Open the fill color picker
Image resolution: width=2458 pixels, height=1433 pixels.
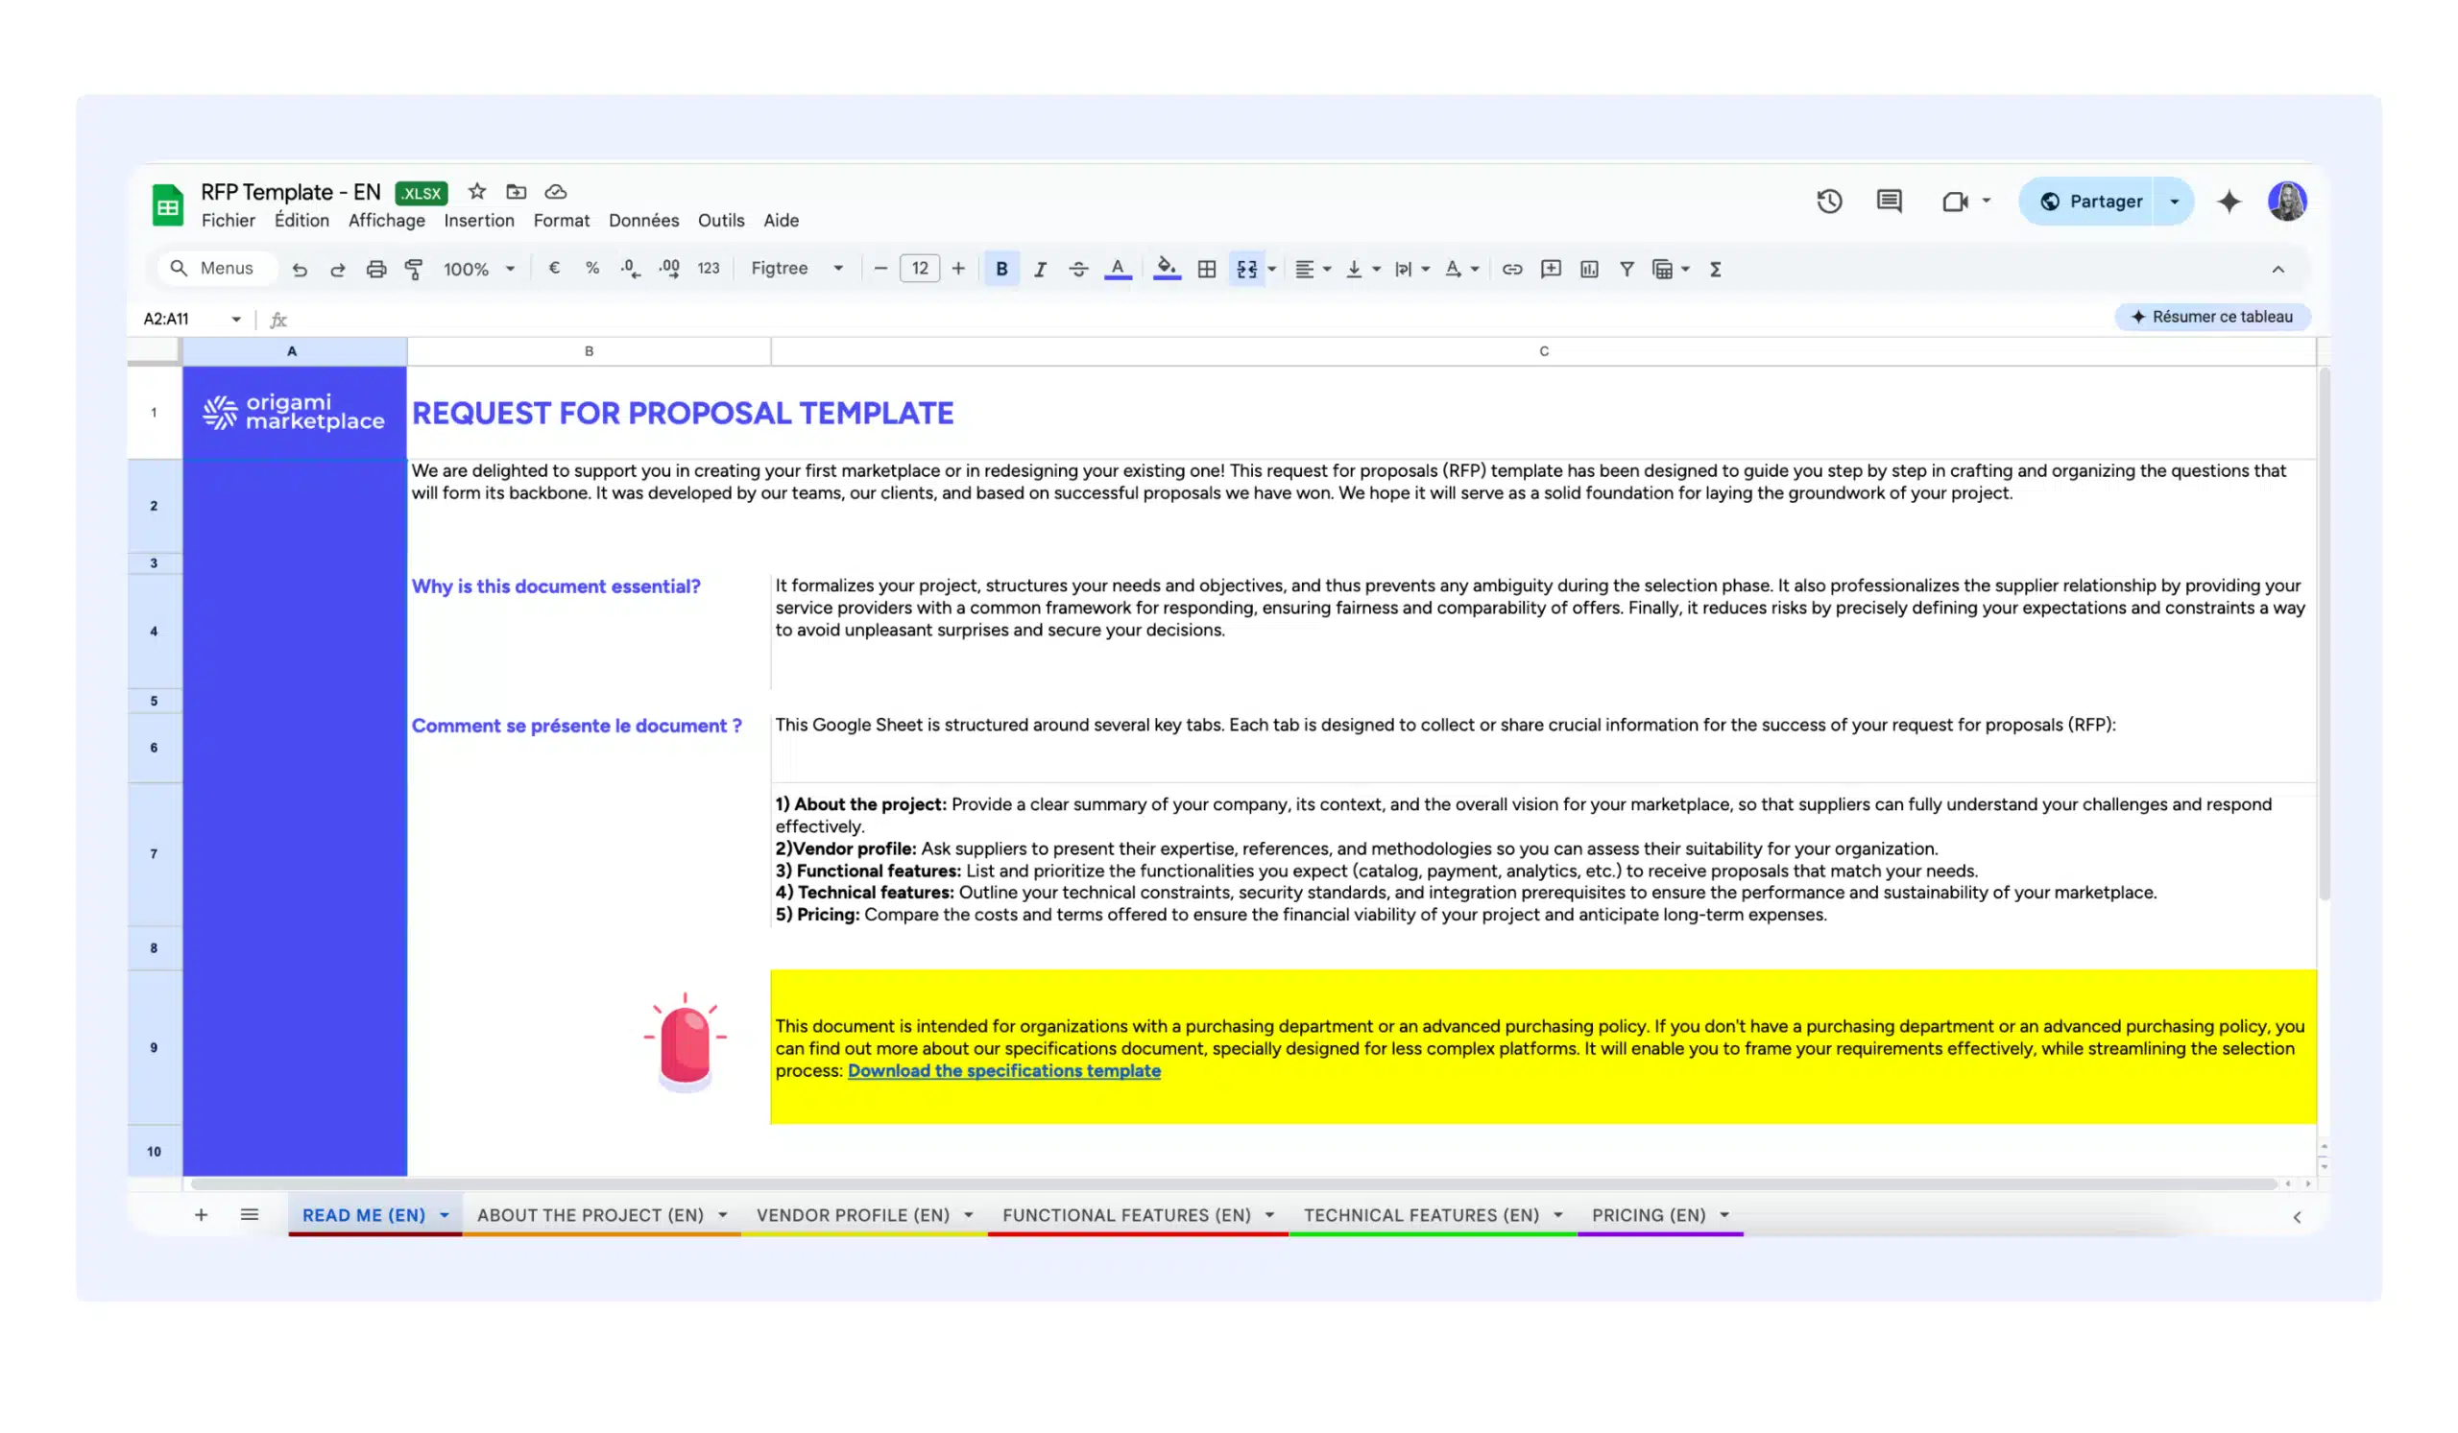tap(1167, 269)
